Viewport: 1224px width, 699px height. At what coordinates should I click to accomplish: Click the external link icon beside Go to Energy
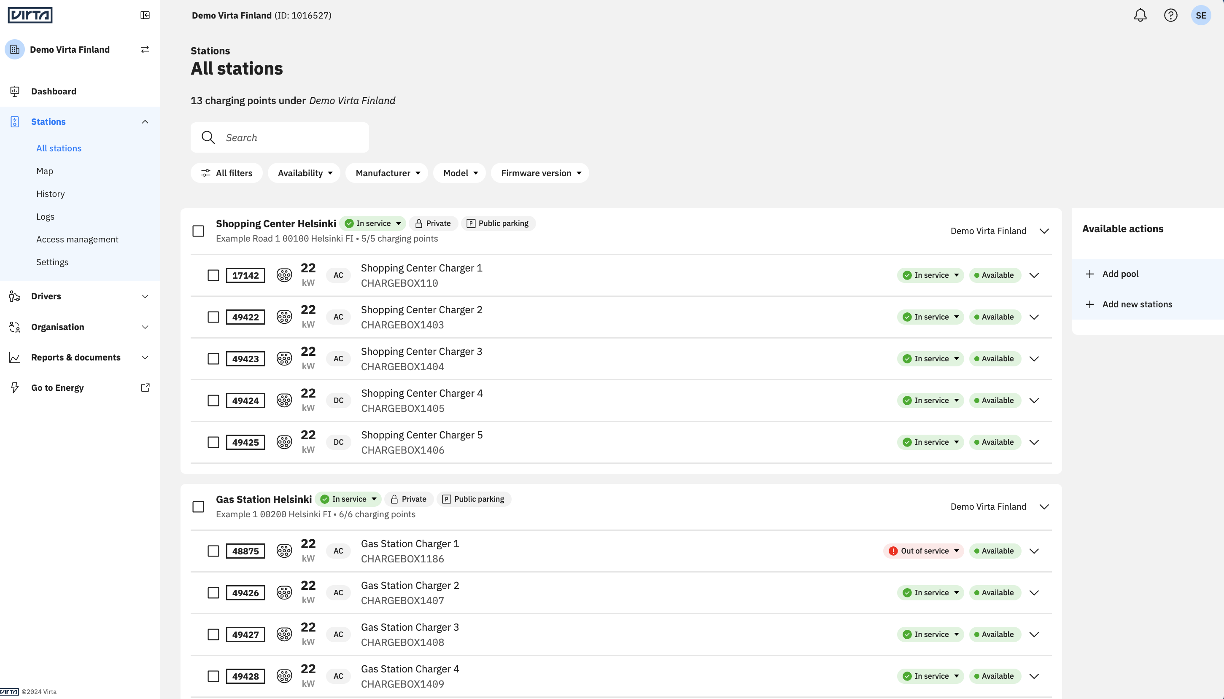[145, 388]
